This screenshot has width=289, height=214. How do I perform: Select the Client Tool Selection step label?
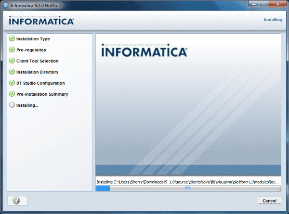click(x=38, y=61)
